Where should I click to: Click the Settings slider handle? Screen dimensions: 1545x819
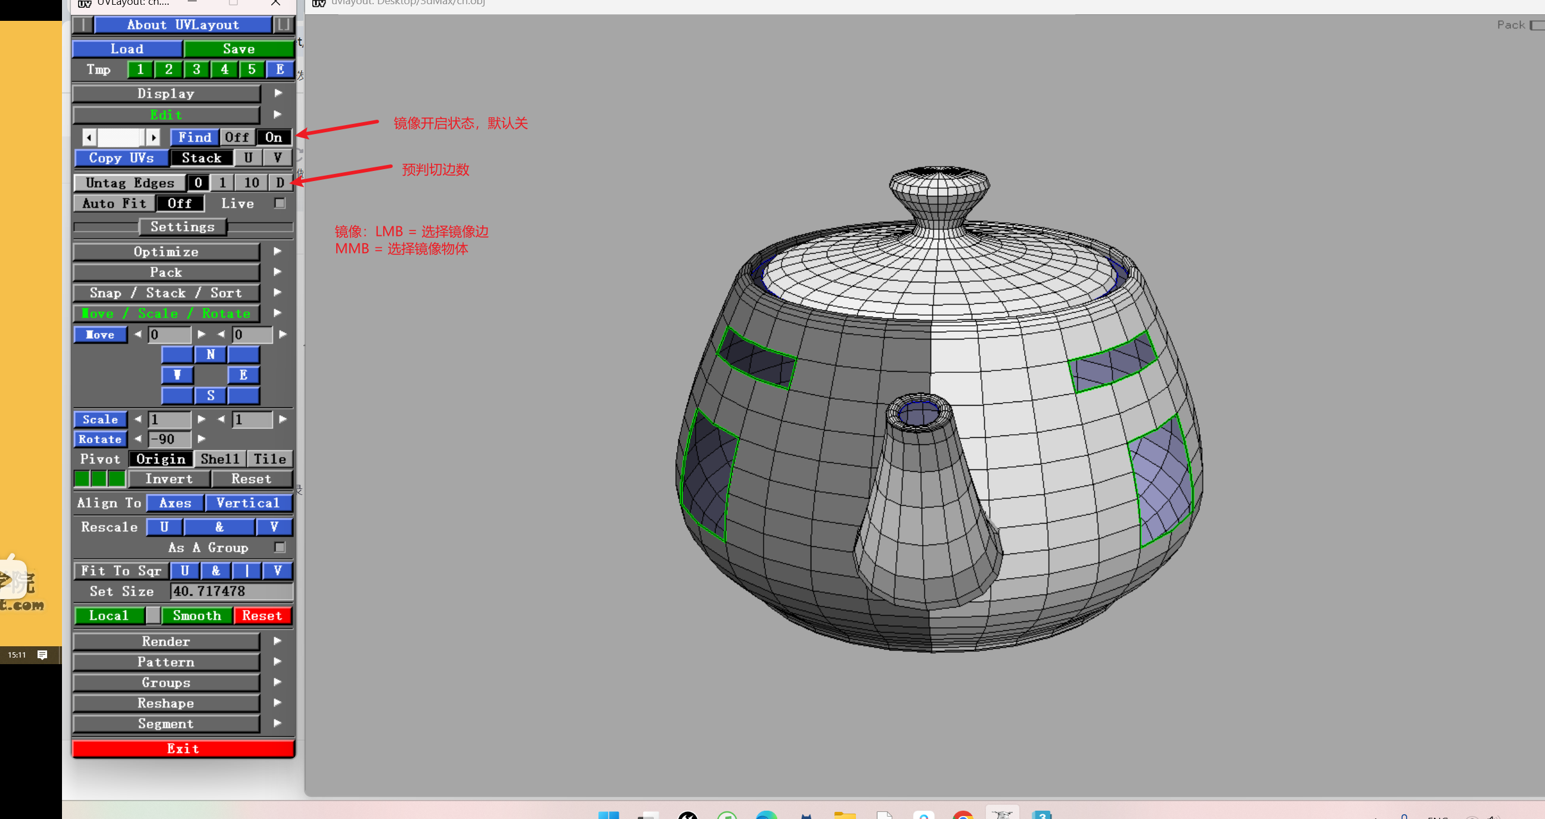coord(182,226)
